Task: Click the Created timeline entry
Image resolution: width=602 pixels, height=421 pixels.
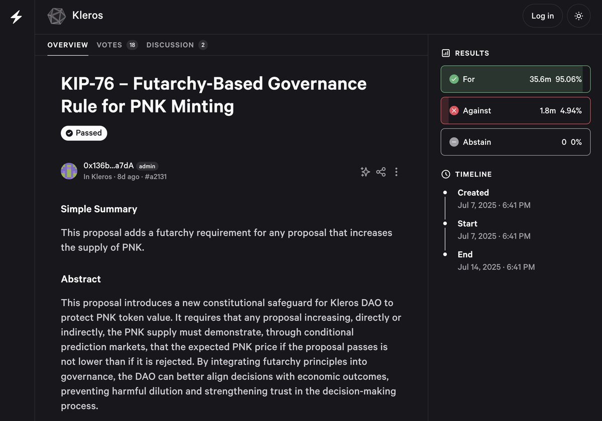Action: click(494, 199)
